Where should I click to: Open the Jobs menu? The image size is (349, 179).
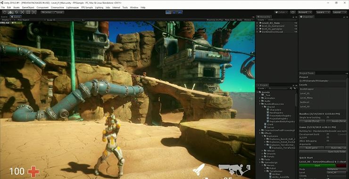tap(108, 8)
